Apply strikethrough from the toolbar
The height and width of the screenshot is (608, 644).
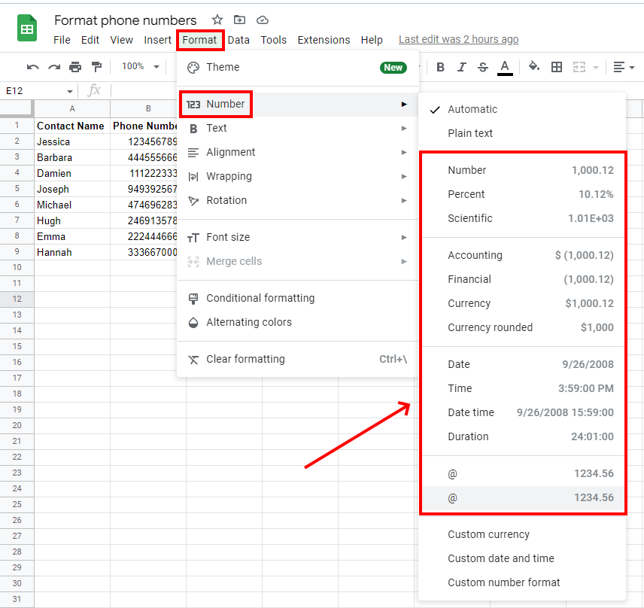483,67
